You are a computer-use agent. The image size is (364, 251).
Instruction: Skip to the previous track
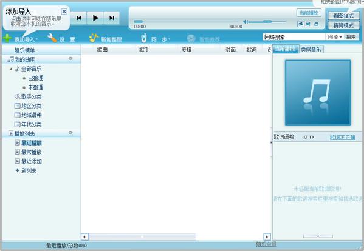coord(79,18)
